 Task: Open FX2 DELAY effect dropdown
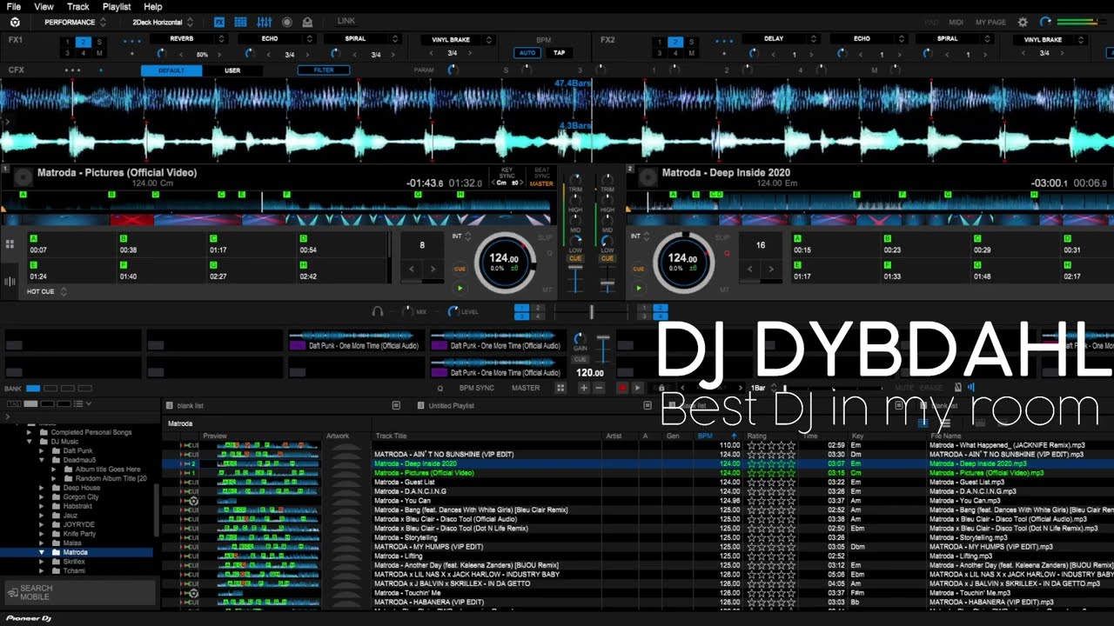[x=780, y=39]
